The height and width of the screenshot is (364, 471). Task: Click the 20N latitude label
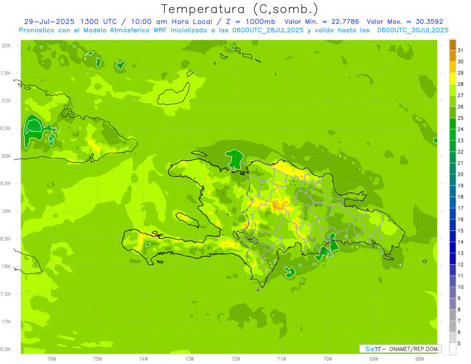(7, 156)
